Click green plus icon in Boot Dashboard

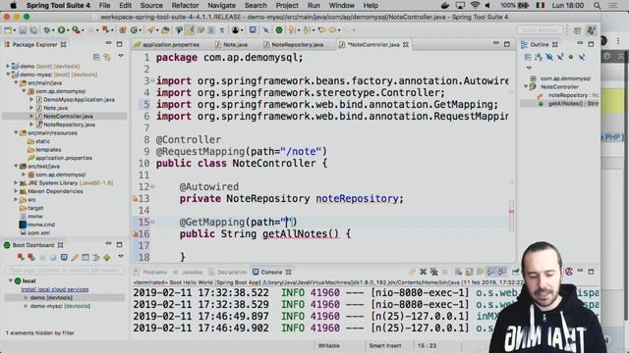[107, 257]
